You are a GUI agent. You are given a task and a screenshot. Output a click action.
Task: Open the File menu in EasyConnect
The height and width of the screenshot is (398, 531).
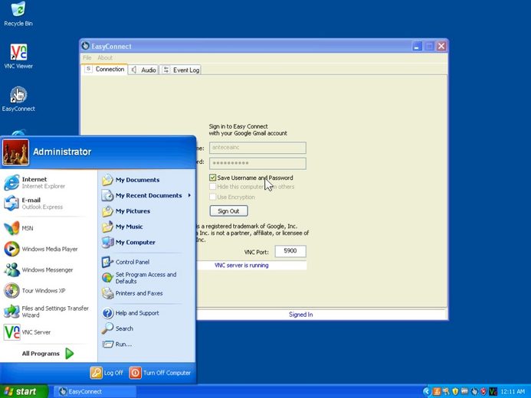click(x=87, y=58)
